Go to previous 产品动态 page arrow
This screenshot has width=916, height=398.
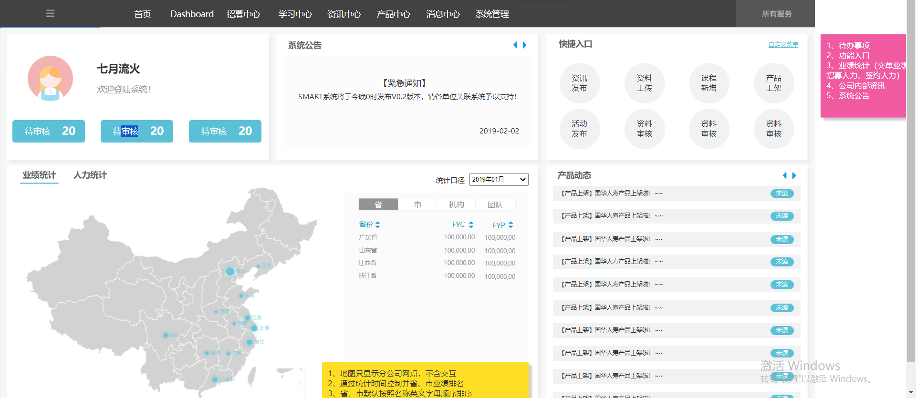point(784,175)
